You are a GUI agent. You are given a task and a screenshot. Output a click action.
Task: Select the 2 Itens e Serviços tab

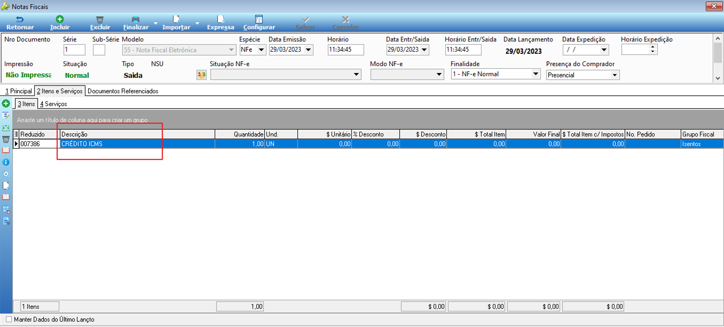click(60, 91)
